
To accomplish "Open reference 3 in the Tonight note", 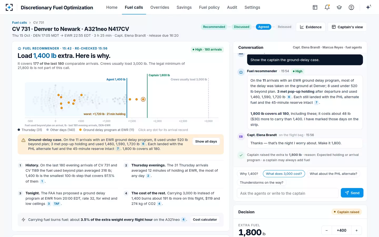I will [x=49, y=204].
